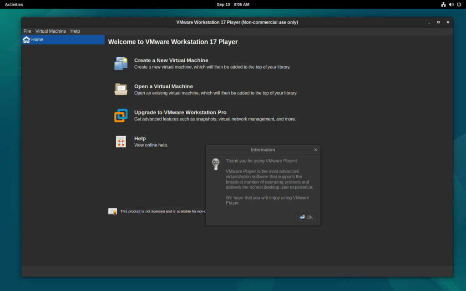The height and width of the screenshot is (291, 466).
Task: Open the power menu icon in top bar
Action: click(459, 5)
